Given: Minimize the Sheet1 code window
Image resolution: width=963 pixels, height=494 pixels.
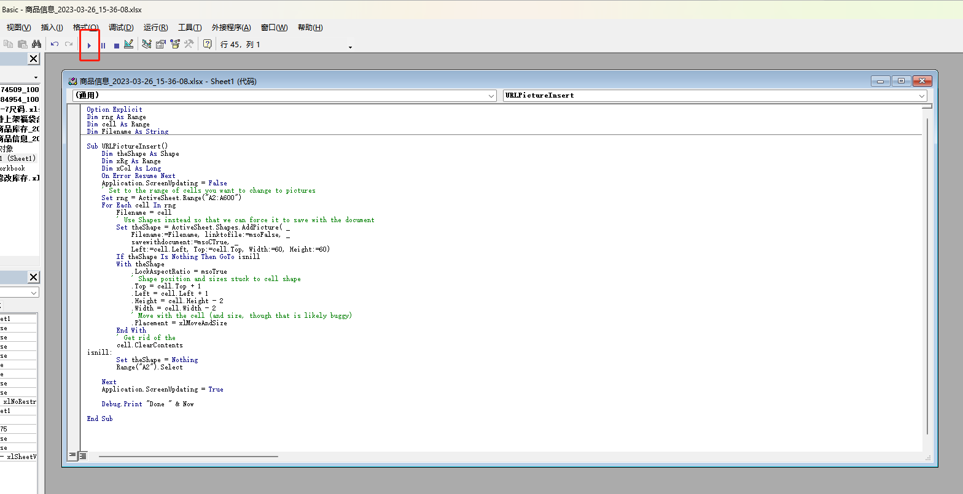Looking at the screenshot, I should click(x=881, y=81).
